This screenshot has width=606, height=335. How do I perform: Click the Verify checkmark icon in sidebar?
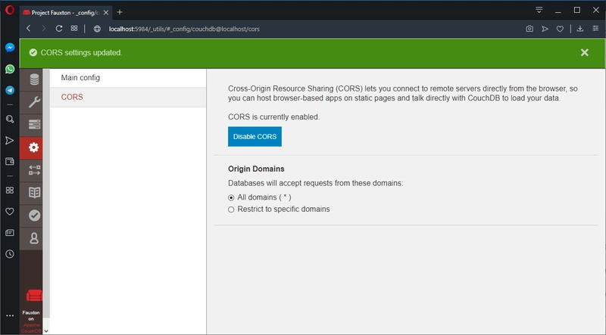[x=33, y=215]
